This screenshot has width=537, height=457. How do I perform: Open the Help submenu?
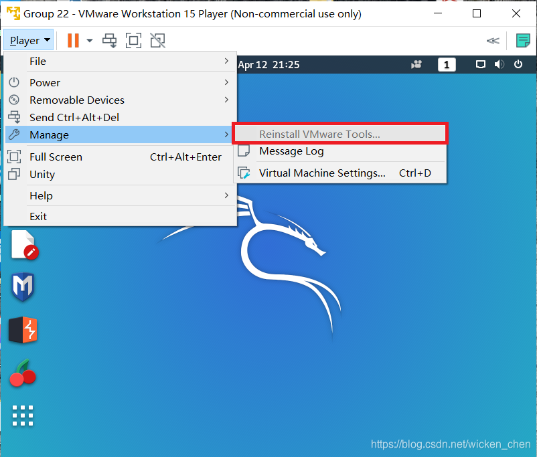point(121,195)
